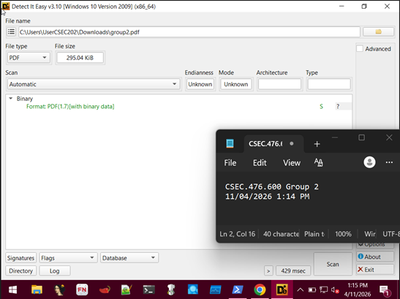
Task: Click the '11/04/2026 1:14 PM' text line
Action: tap(268, 197)
